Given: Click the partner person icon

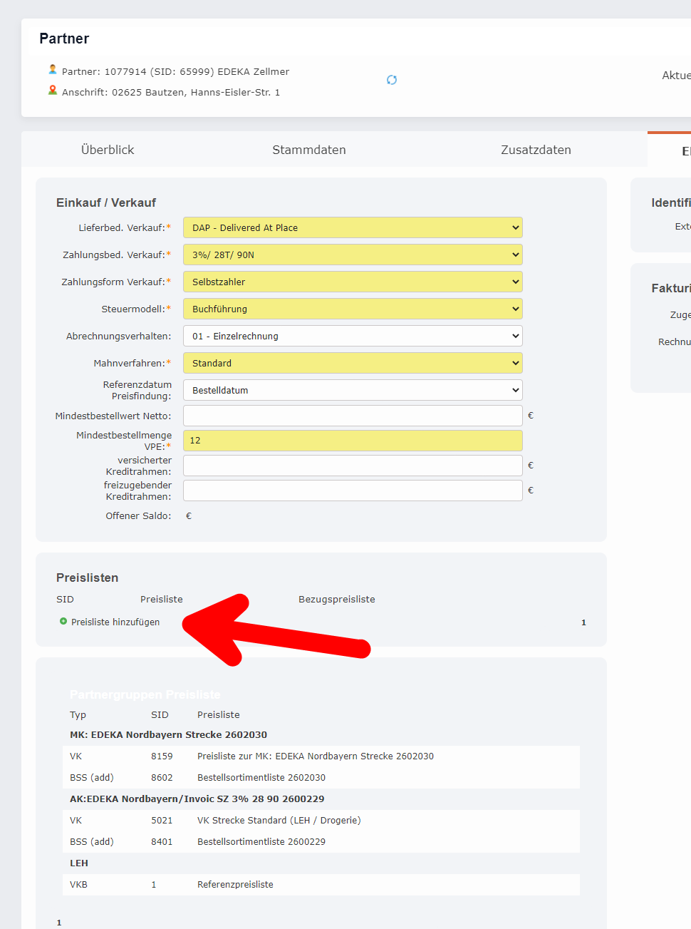Looking at the screenshot, I should click(53, 70).
